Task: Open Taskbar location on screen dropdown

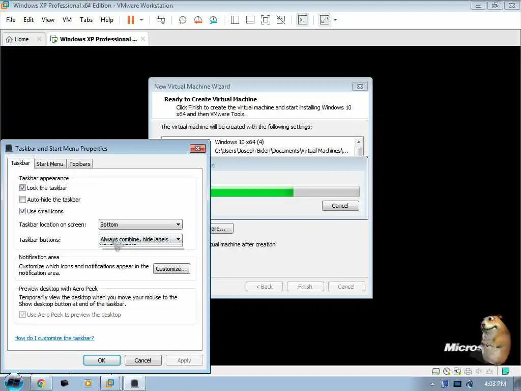Action: pyautogui.click(x=140, y=225)
